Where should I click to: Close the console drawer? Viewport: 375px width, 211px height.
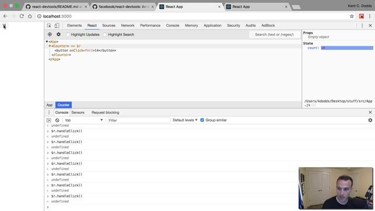pyautogui.click(x=370, y=112)
